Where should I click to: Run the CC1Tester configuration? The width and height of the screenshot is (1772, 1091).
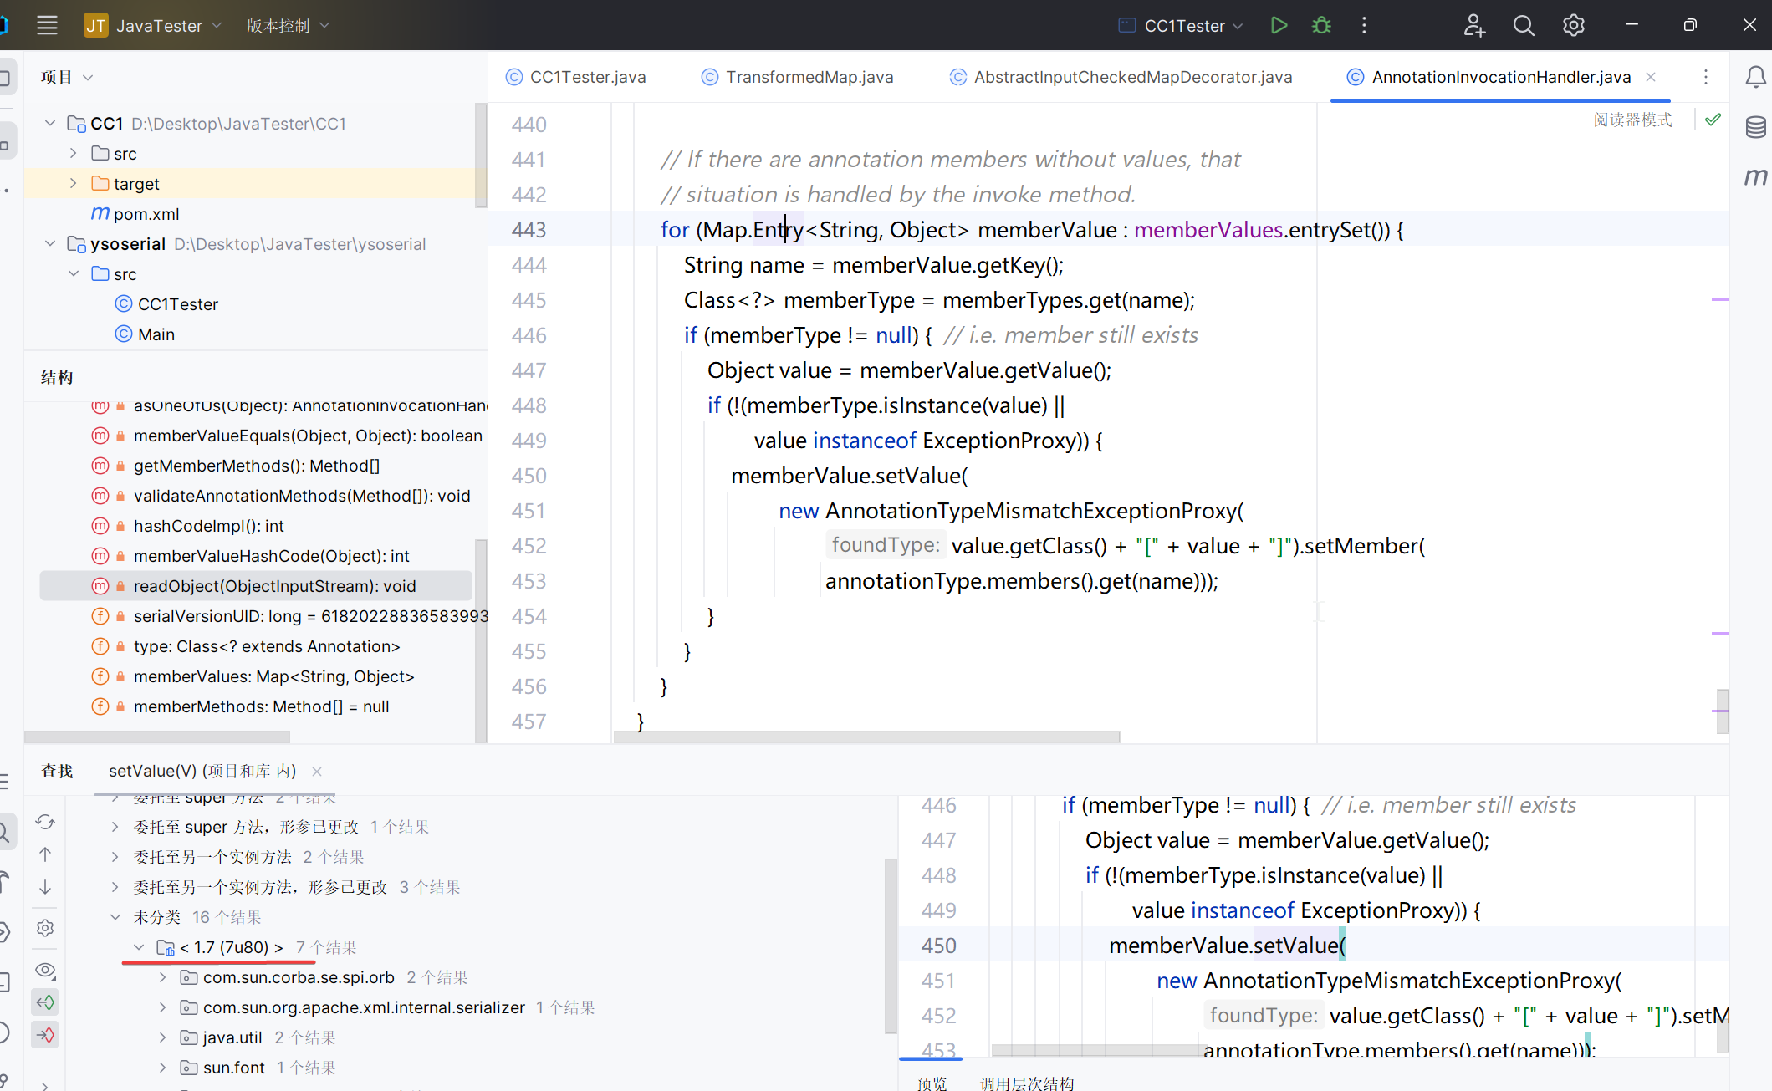coord(1278,25)
